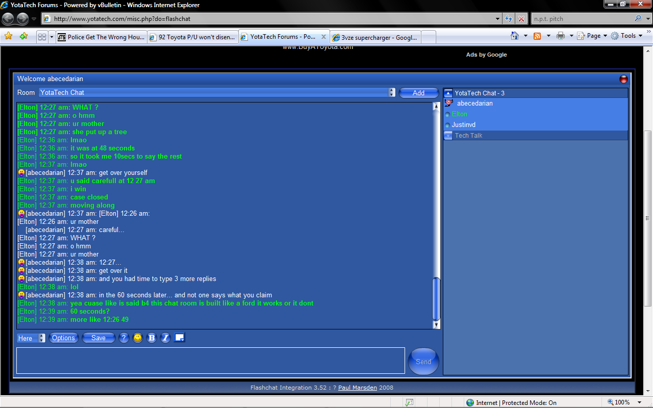653x408 pixels.
Task: Open the Favorites Center star icon
Action: click(9, 36)
